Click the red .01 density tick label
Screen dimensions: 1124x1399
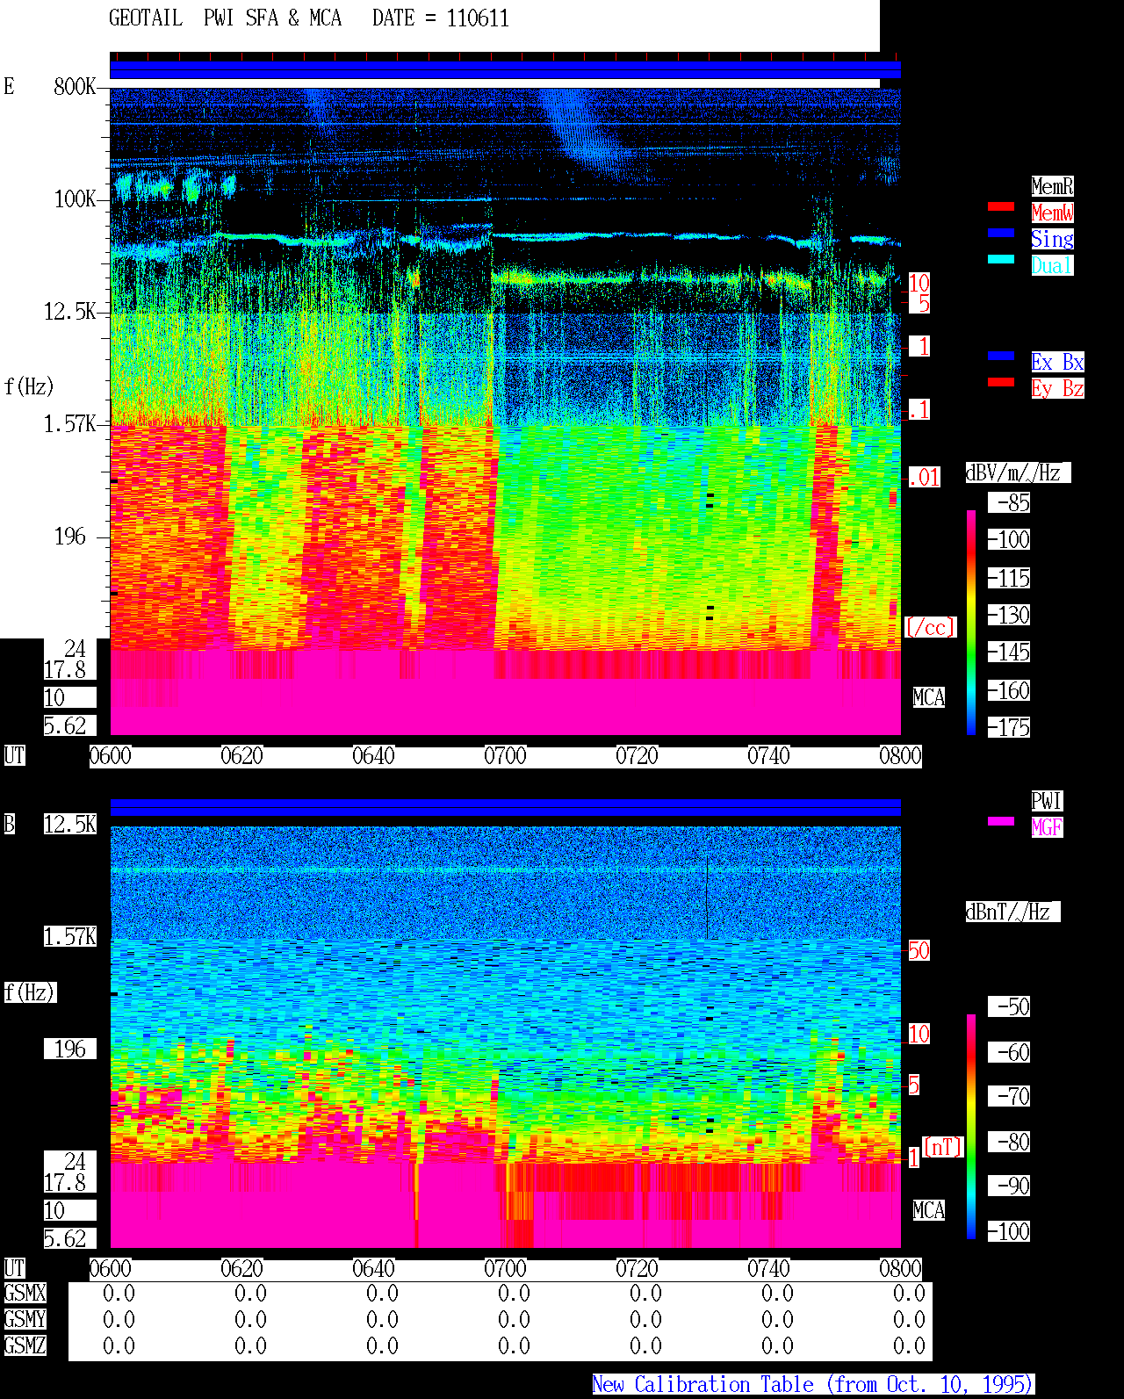click(925, 478)
